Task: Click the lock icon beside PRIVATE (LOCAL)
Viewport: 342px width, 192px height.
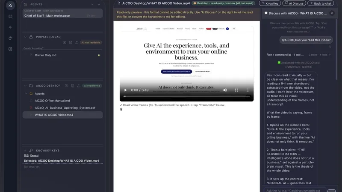Action: 31,37
